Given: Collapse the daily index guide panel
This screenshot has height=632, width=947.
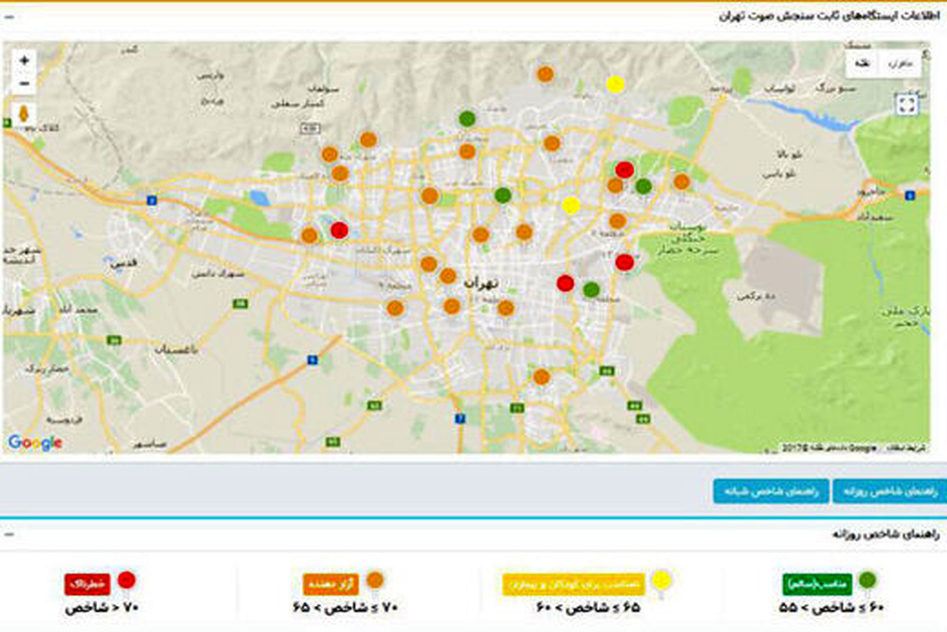Looking at the screenshot, I should click(9, 534).
